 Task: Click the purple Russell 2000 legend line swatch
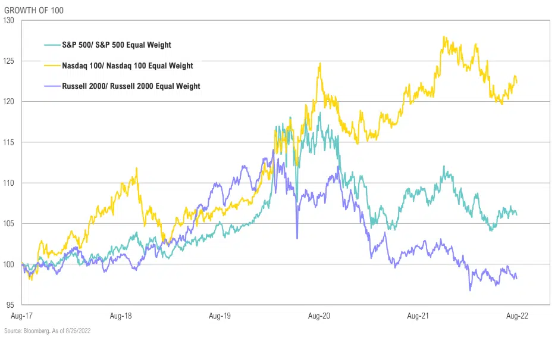pyautogui.click(x=52, y=86)
